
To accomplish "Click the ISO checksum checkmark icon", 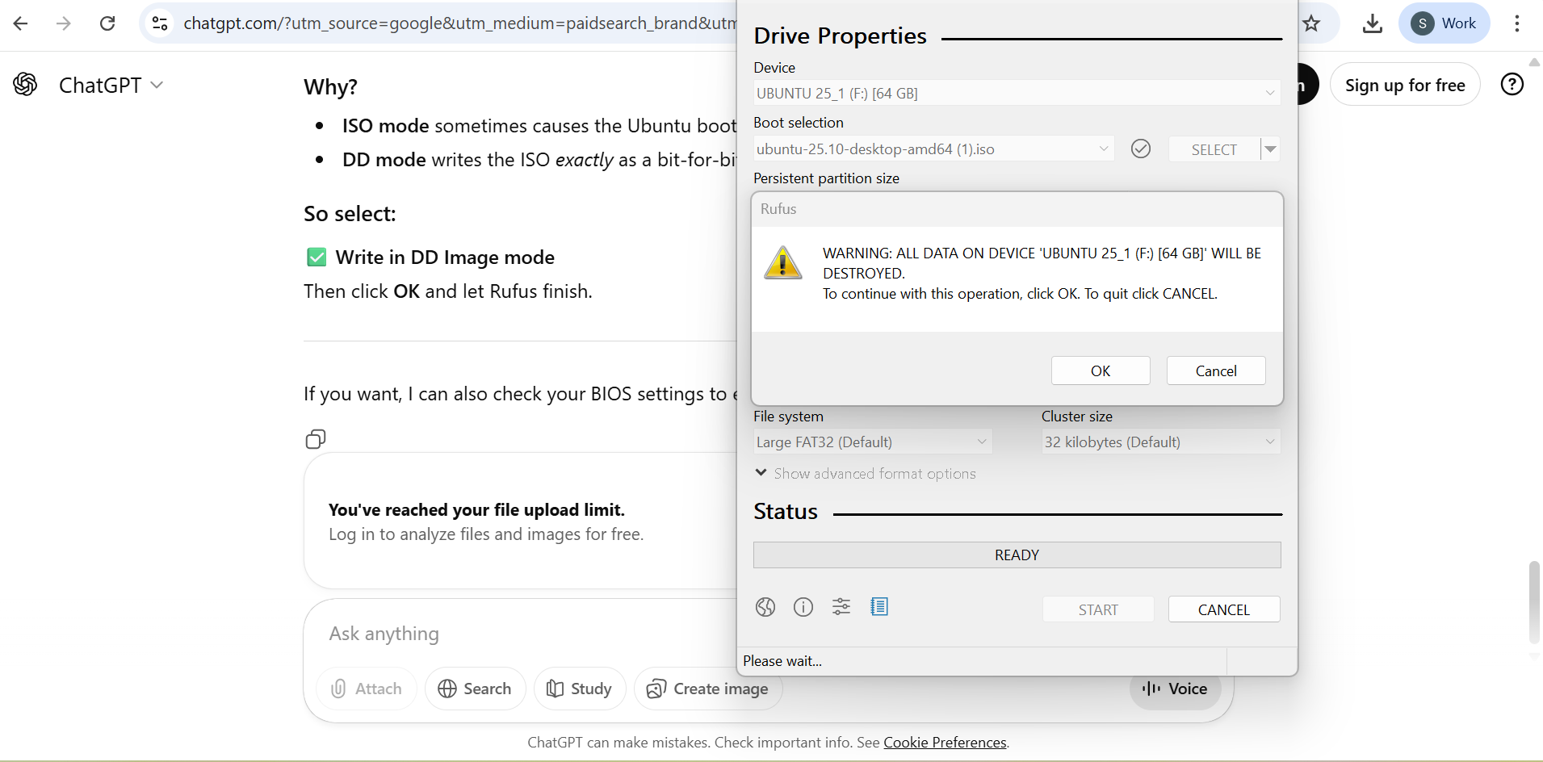I will click(1141, 149).
